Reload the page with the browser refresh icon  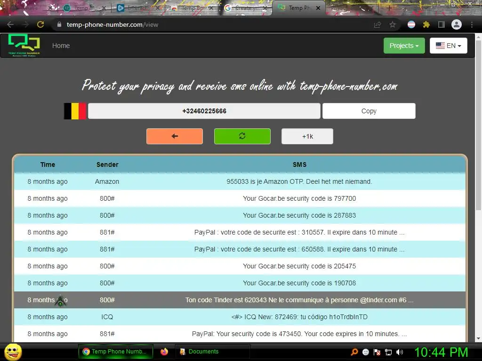[40, 24]
